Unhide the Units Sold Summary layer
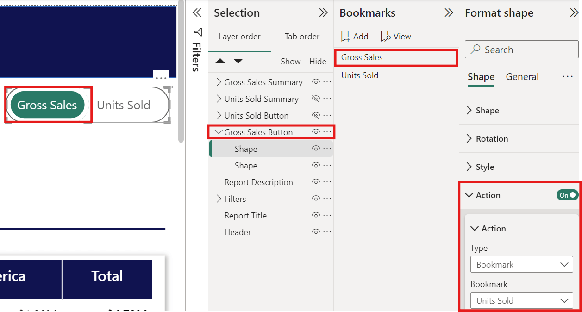The height and width of the screenshot is (312, 582). tap(316, 99)
